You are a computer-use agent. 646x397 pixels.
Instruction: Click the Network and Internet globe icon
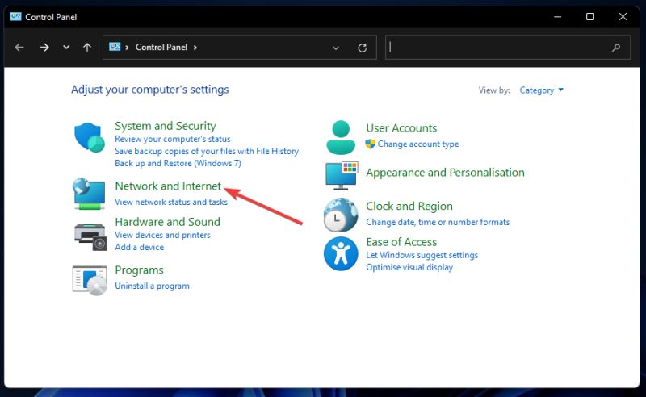[90, 194]
